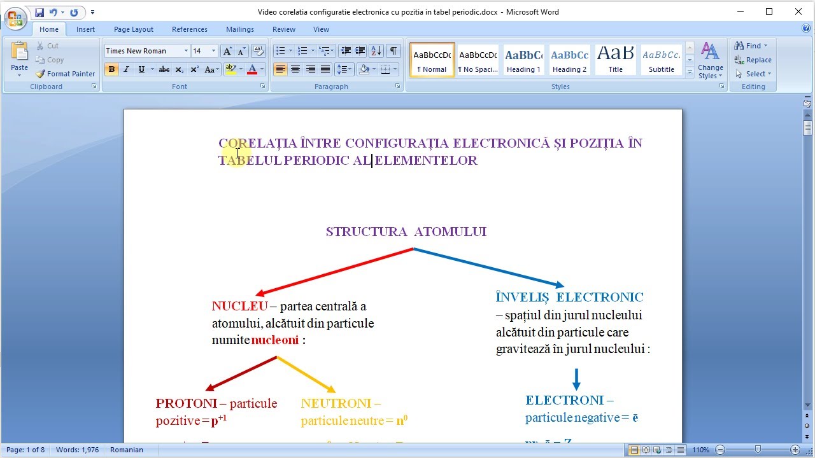Switch to the Review tab

click(284, 29)
